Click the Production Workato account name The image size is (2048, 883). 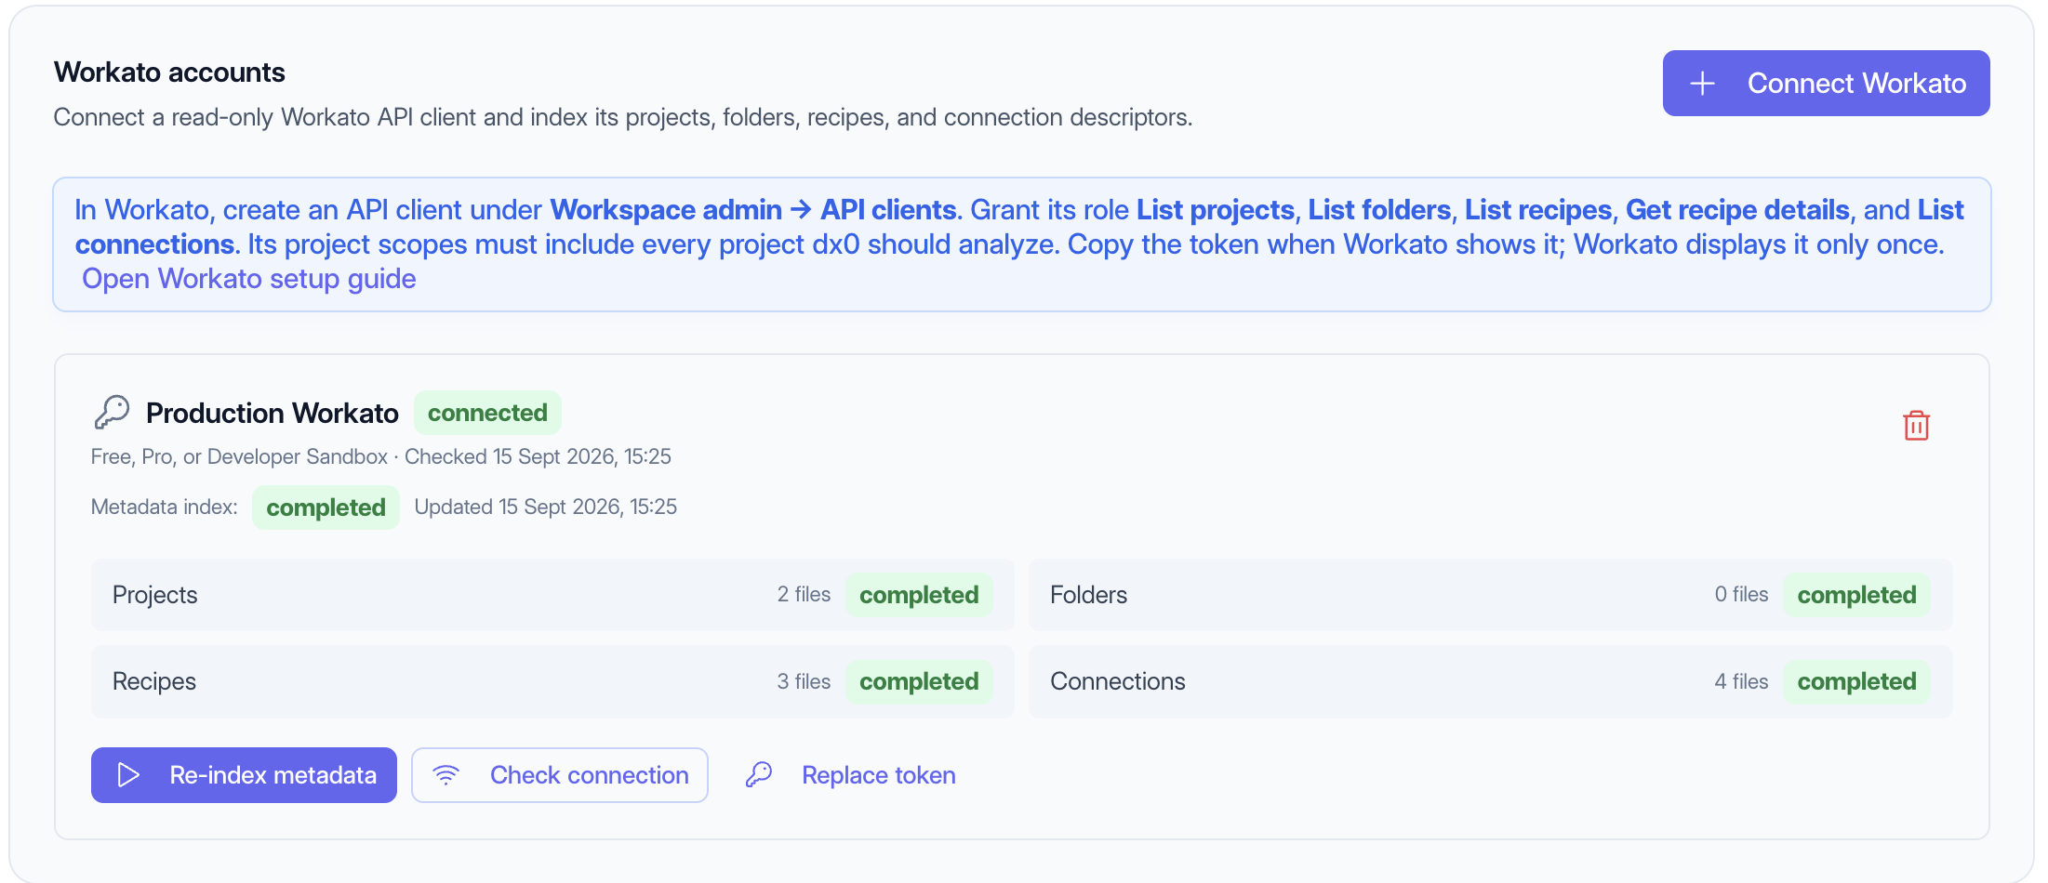[x=272, y=413]
